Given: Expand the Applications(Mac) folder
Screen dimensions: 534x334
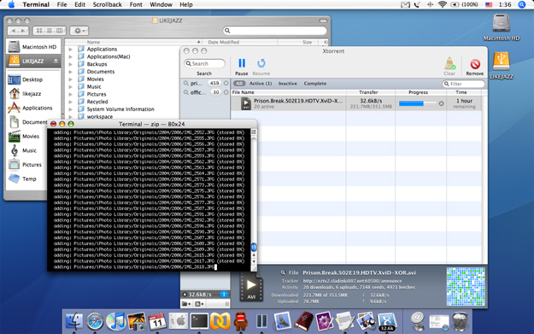Looking at the screenshot, I should pyautogui.click(x=71, y=56).
